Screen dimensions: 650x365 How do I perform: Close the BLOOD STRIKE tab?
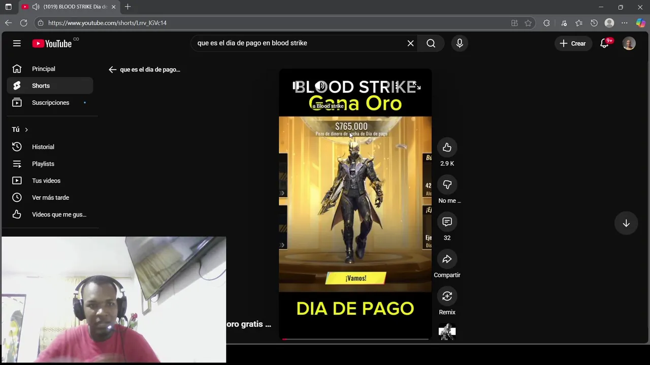coord(114,7)
